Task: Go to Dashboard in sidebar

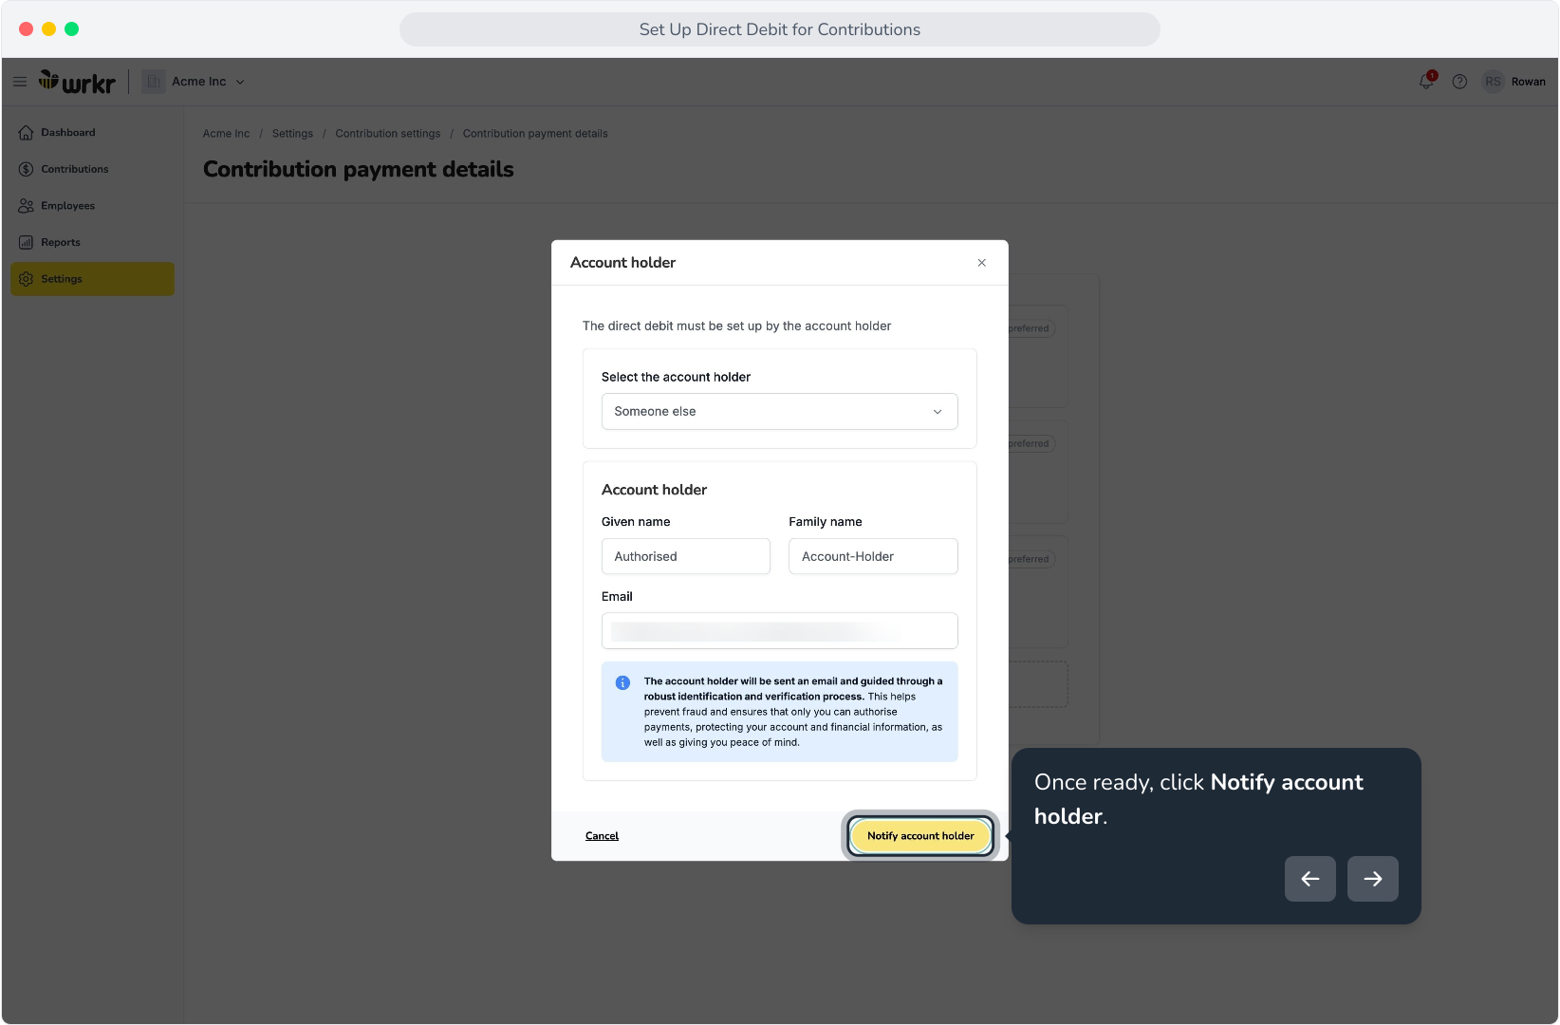Action: (x=92, y=133)
